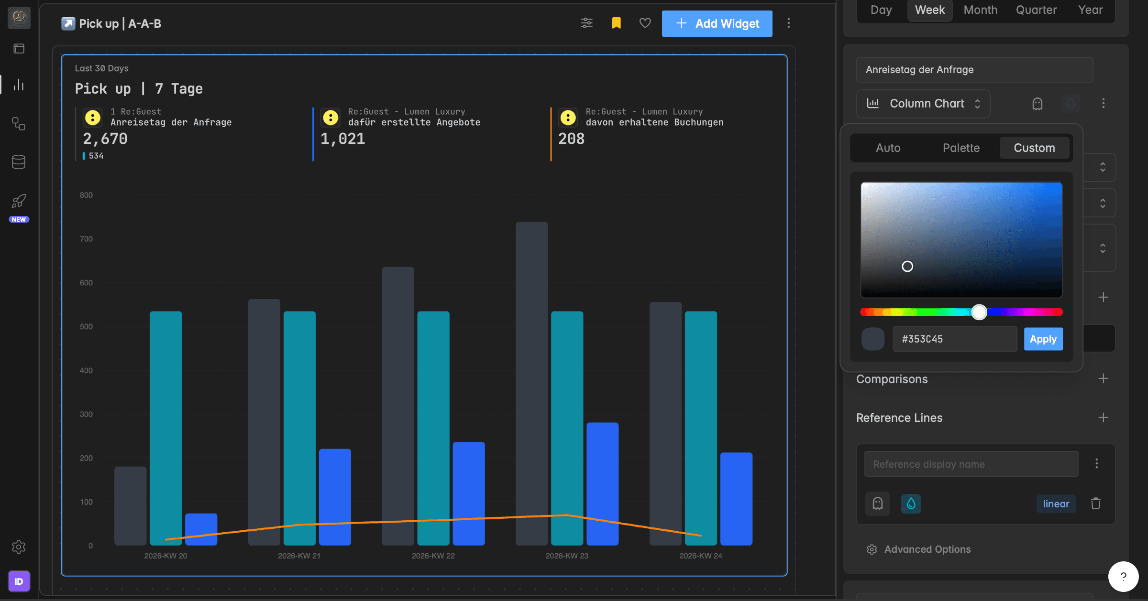Open the database sidebar icon

pos(19,162)
